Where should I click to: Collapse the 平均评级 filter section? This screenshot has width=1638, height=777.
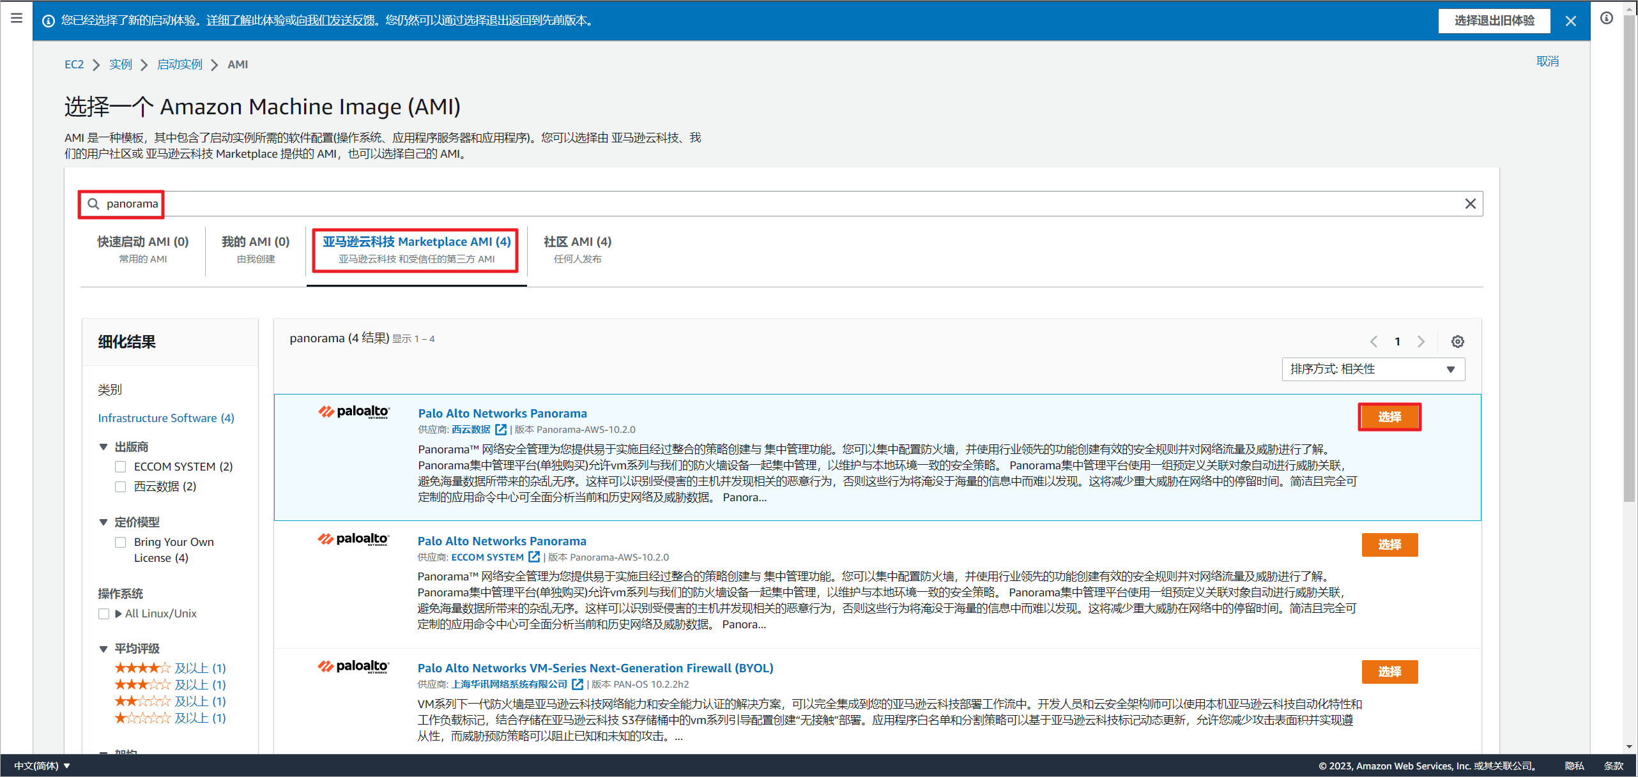[103, 649]
